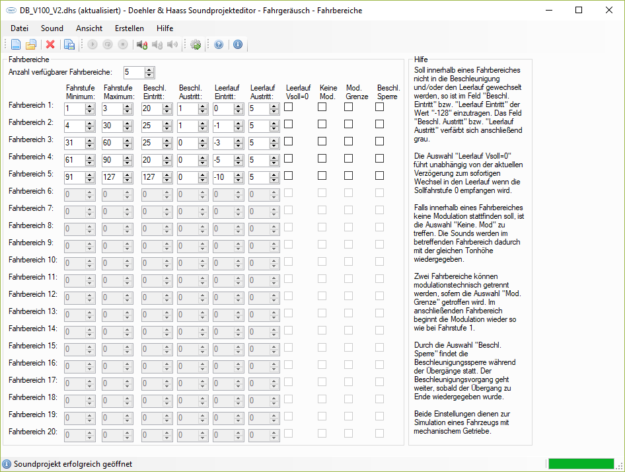Screen dimensions: 625x472
Task: Click up arrow of Fahrbereich 5 Leerlauf Austritt
Action: coord(274,175)
